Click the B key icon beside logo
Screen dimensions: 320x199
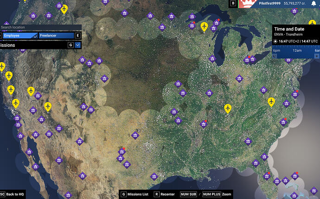[x=233, y=3]
